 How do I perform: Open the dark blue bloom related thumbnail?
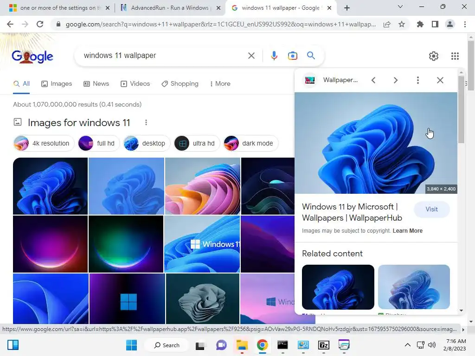click(338, 287)
